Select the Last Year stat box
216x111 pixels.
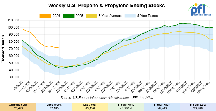coord(90,106)
